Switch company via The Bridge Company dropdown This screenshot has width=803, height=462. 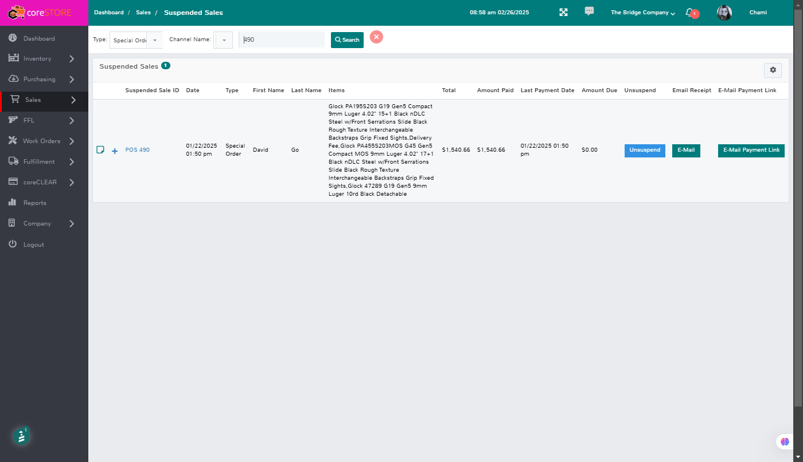[642, 13]
